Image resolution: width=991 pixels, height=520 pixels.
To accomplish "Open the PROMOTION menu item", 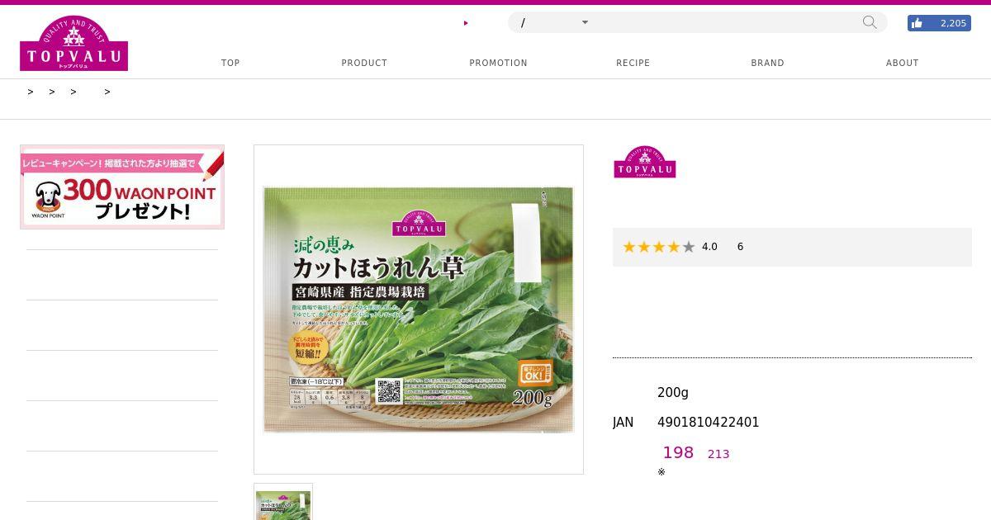I will pos(498,63).
